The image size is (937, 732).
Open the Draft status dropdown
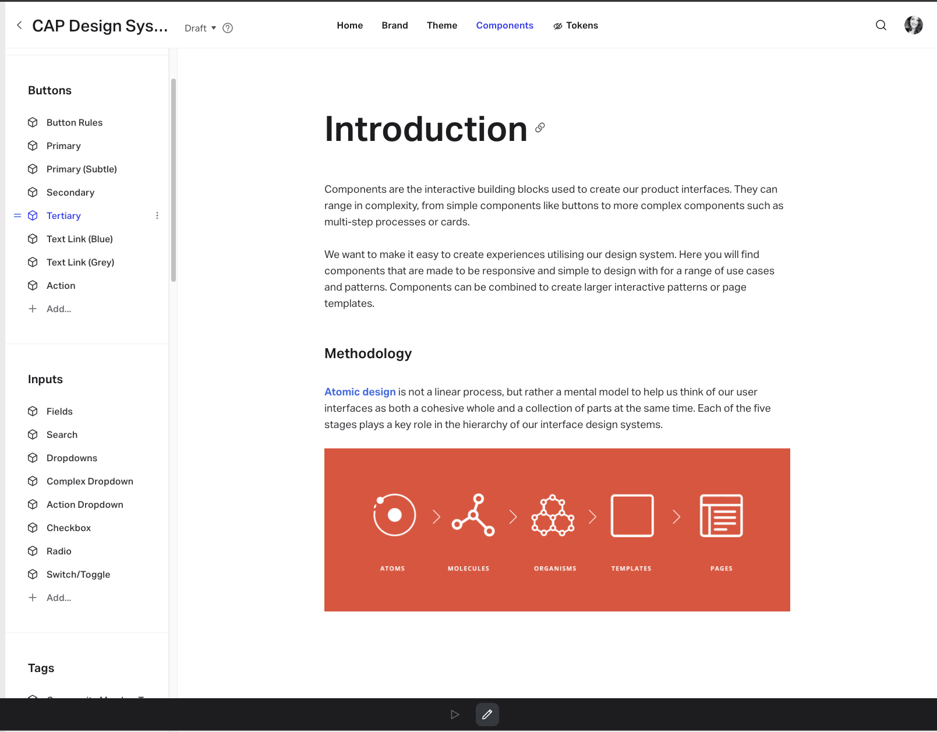[200, 28]
